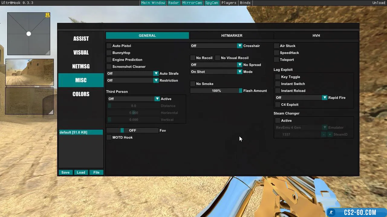This screenshot has height=217, width=387.
Task: Toggle the No Recoil checkbox
Action: coord(193,58)
